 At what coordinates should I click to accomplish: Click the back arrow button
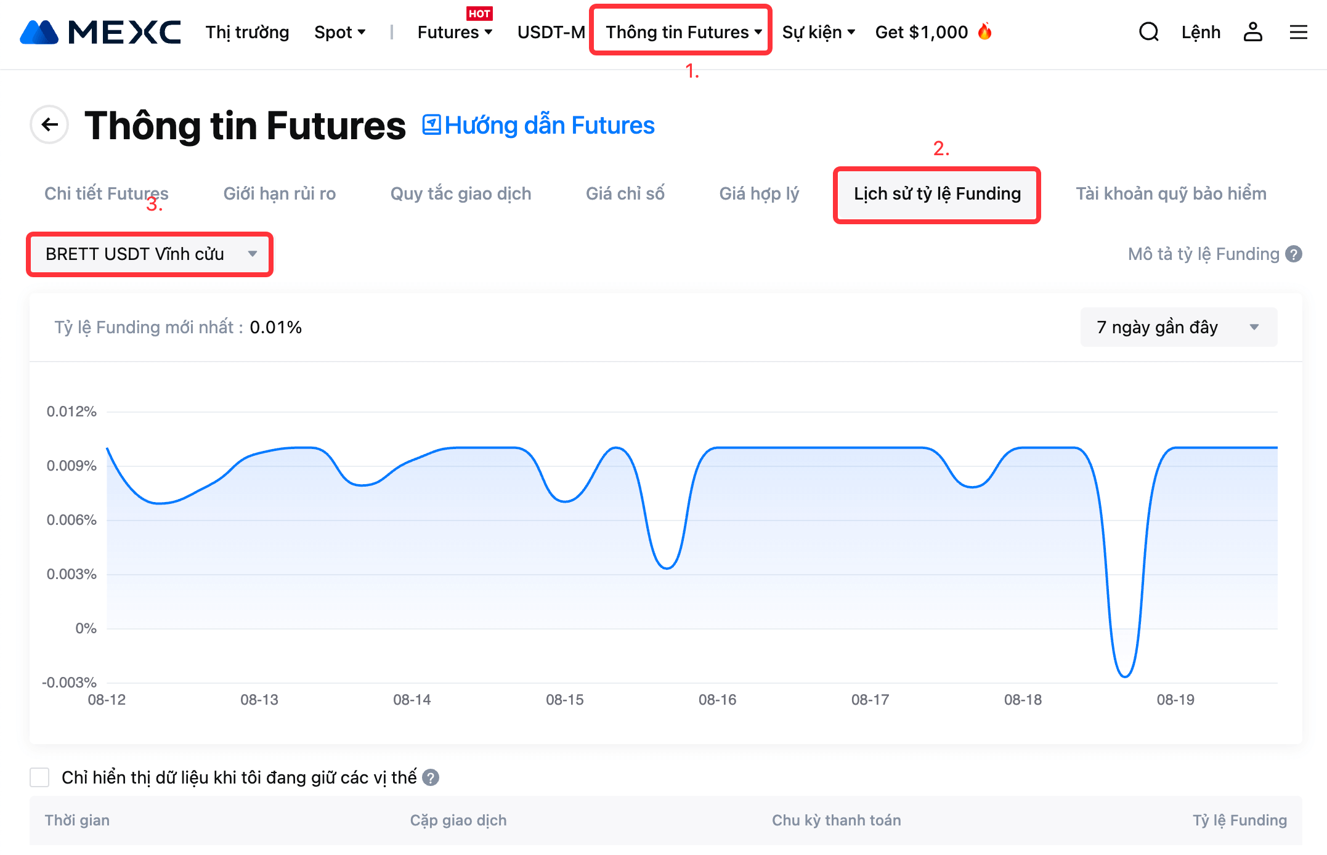click(49, 125)
